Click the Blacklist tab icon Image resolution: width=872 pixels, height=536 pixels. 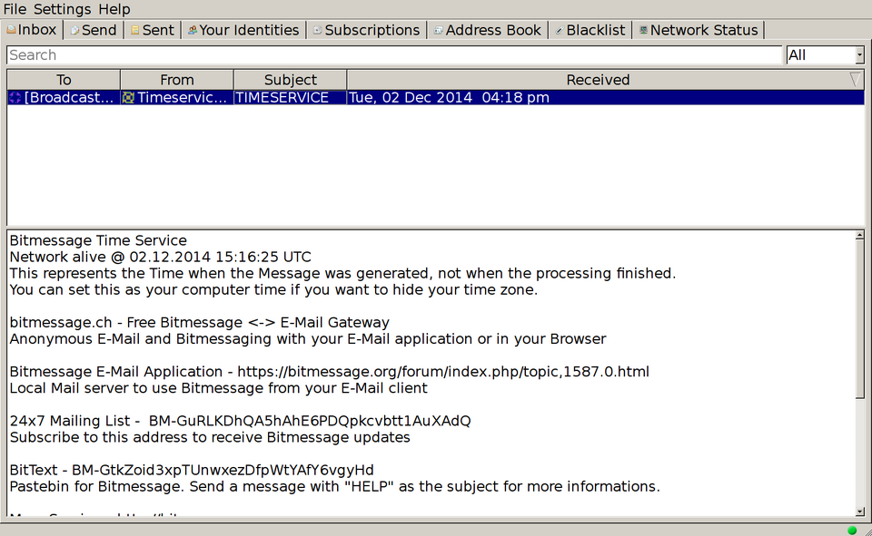point(559,29)
